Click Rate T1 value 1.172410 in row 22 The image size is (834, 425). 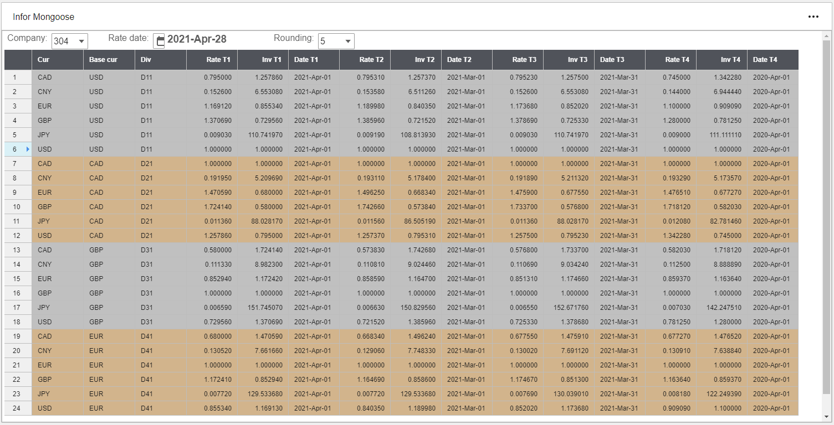point(212,379)
